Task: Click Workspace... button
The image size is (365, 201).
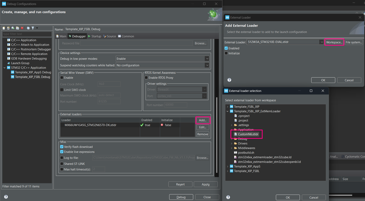Action: tap(334, 42)
